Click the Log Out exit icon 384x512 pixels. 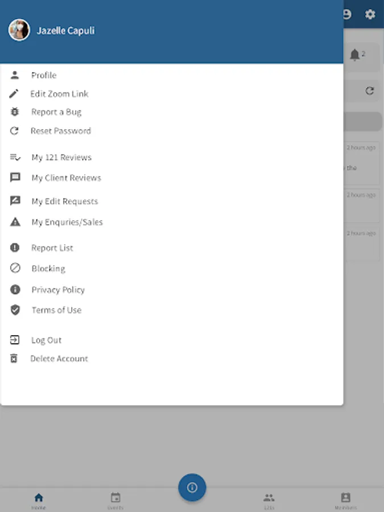tap(15, 340)
